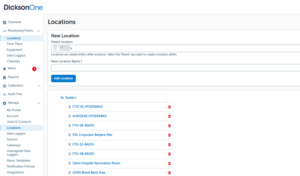Click trash icon for AURIGENE HYDERABAD
Viewport: 300px width, 176px height.
pos(169,116)
